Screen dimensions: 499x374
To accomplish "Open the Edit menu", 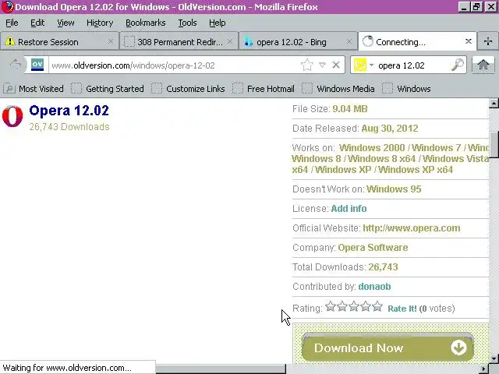I will point(37,23).
